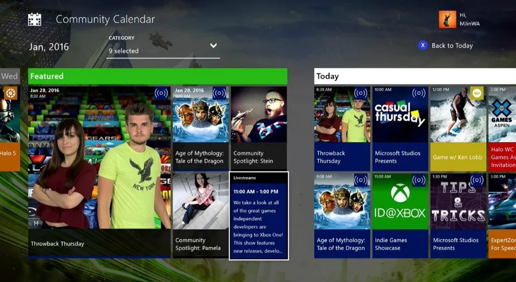Open the Halo 5 tile under Wed
This screenshot has width=516, height=282.
pyautogui.click(x=10, y=128)
